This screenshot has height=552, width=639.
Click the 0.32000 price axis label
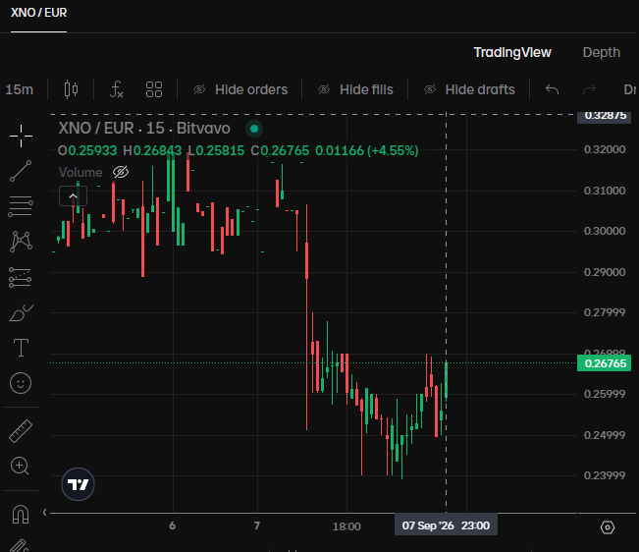[605, 149]
